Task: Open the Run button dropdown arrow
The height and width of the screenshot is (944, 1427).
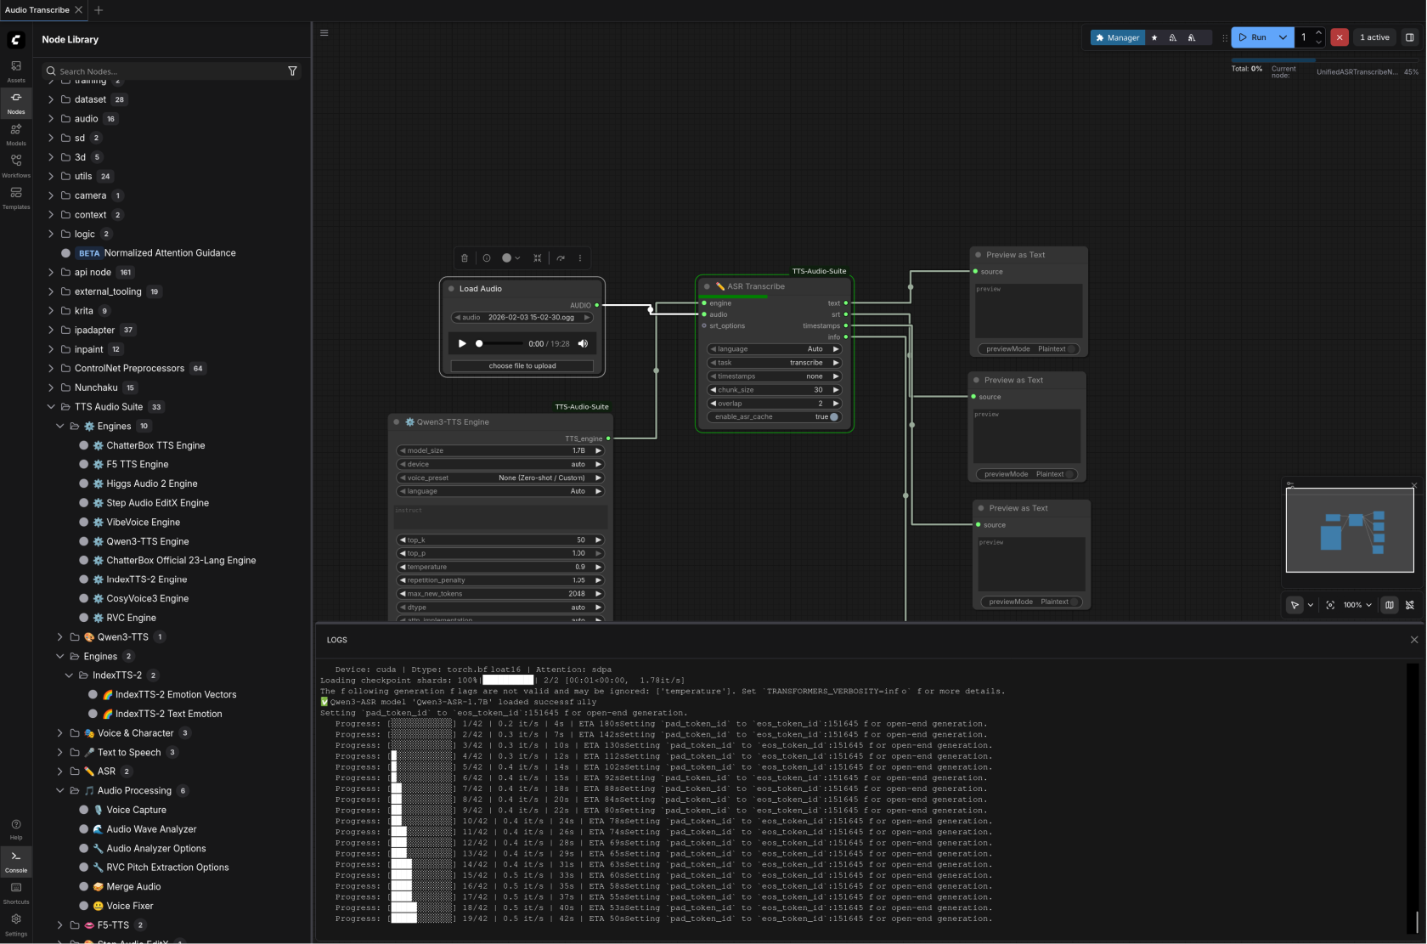Action: tap(1283, 37)
